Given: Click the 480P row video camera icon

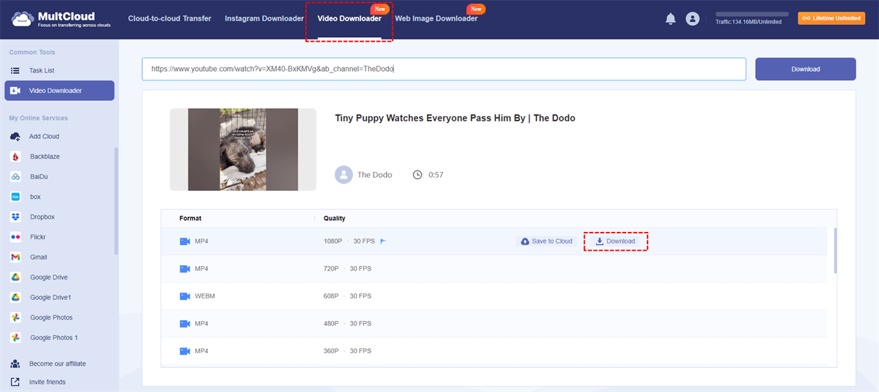Looking at the screenshot, I should tap(185, 323).
